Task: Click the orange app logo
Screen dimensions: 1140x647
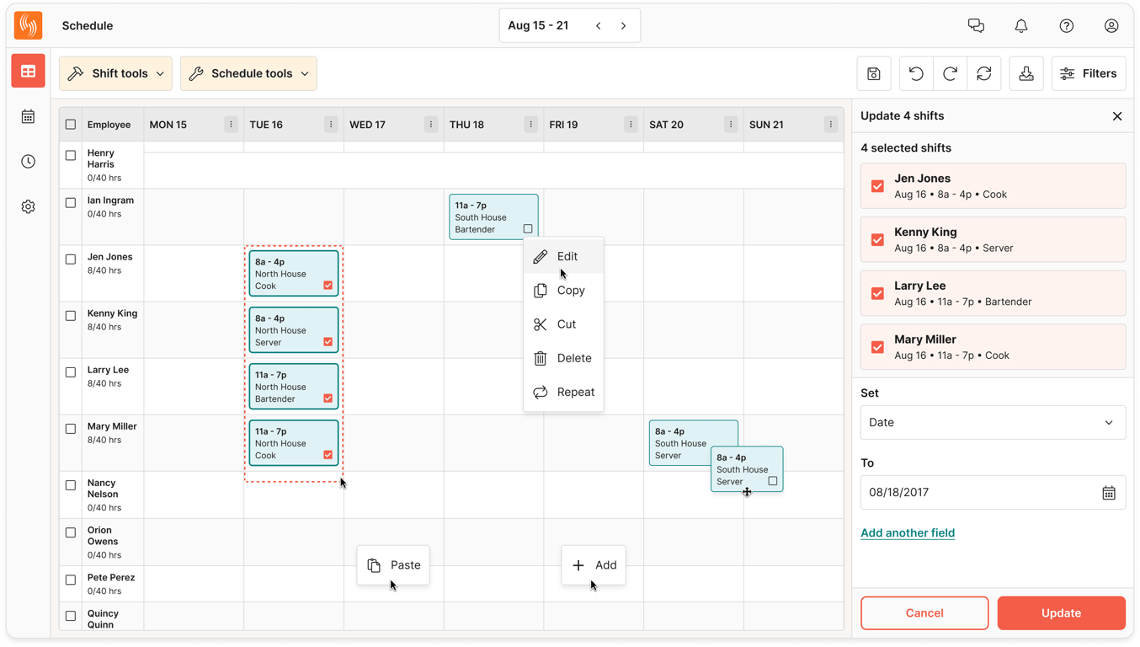Action: click(x=29, y=25)
